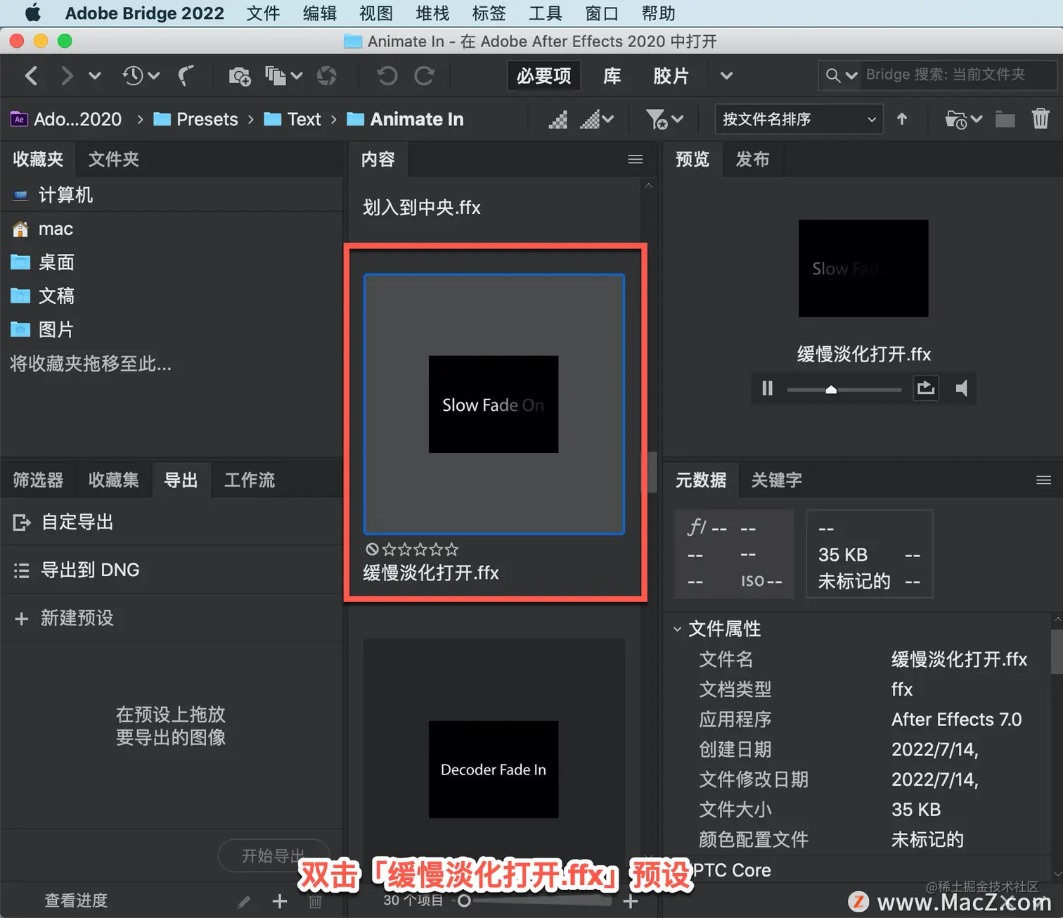Switch to 必要项 workspace
This screenshot has height=918, width=1063.
tap(543, 75)
